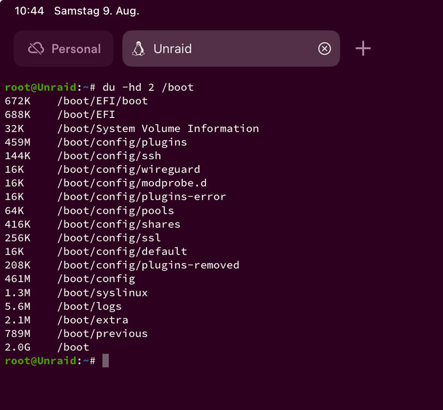The width and height of the screenshot is (443, 410).
Task: Click the /boot/config/modprobe.d line
Action: coord(106,183)
